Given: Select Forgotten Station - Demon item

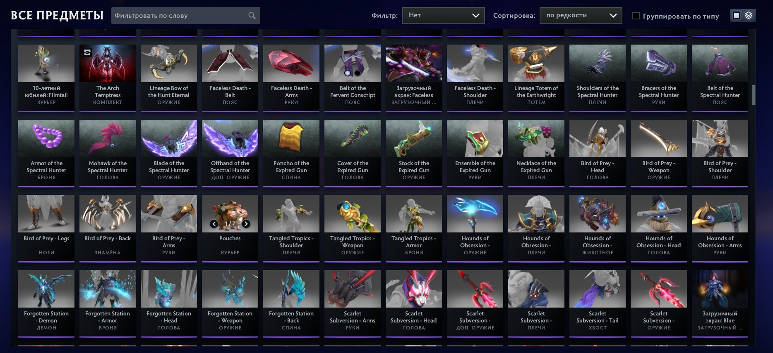Looking at the screenshot, I should tap(46, 303).
